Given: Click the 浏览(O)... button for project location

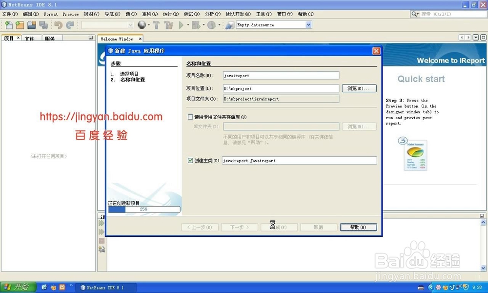Looking at the screenshot, I should pos(359,88).
